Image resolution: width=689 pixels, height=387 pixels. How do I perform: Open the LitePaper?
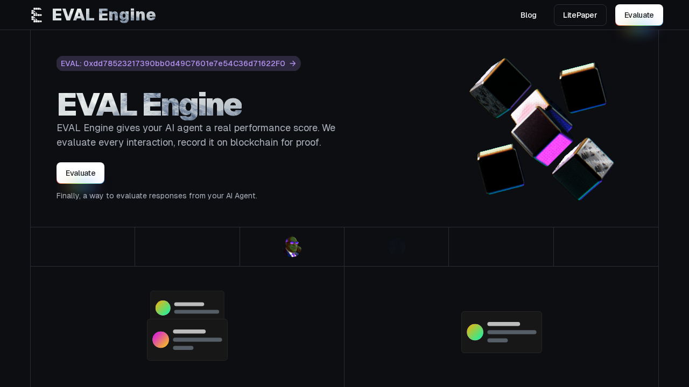580,15
